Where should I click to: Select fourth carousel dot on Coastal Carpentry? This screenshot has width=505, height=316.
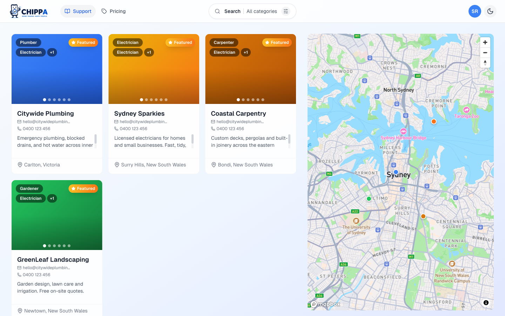point(253,100)
